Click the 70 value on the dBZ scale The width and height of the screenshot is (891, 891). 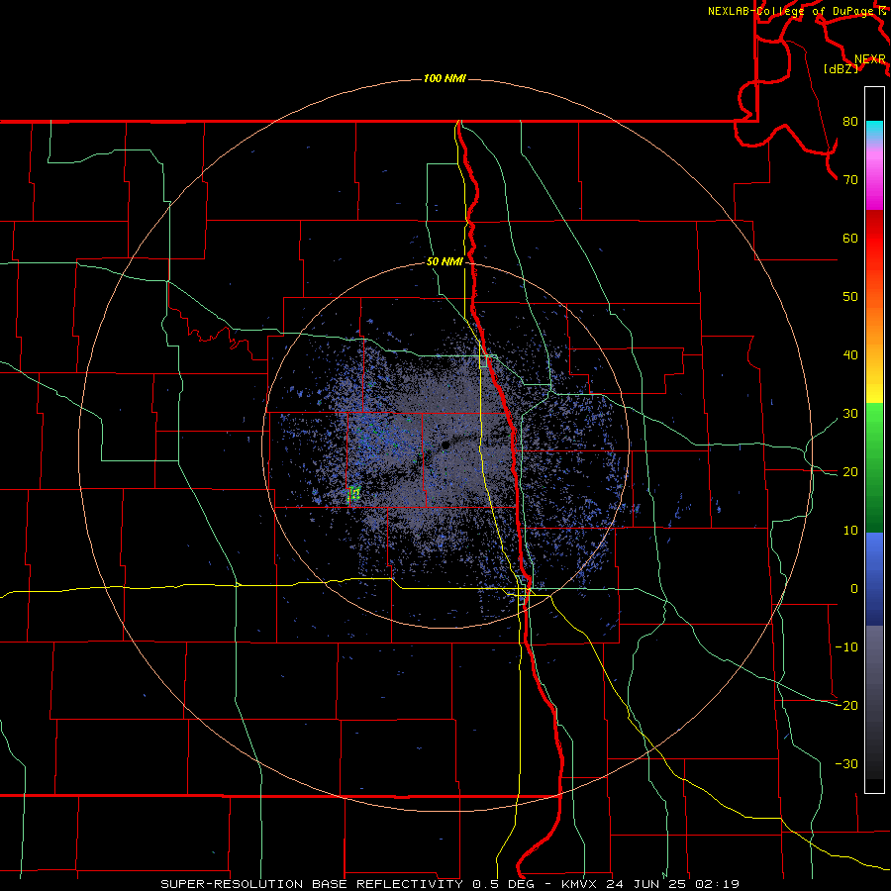[x=850, y=179]
